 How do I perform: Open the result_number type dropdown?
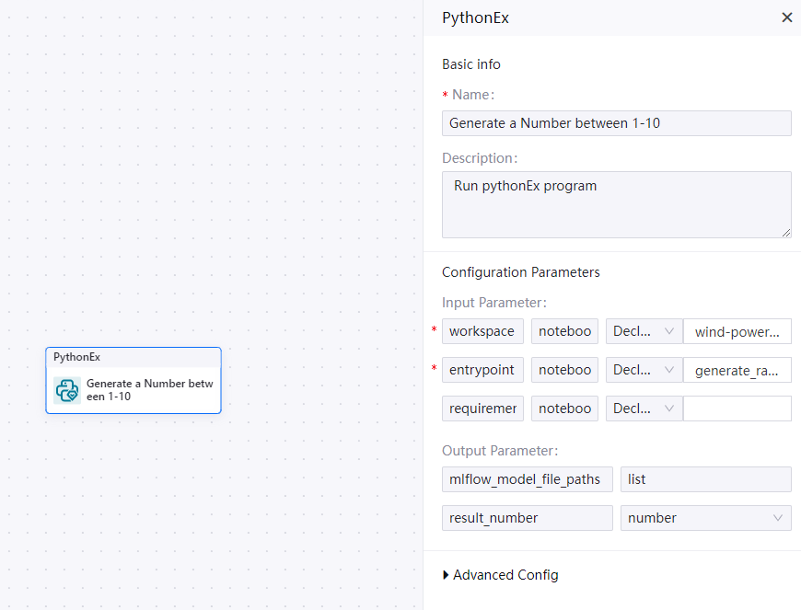(x=705, y=518)
